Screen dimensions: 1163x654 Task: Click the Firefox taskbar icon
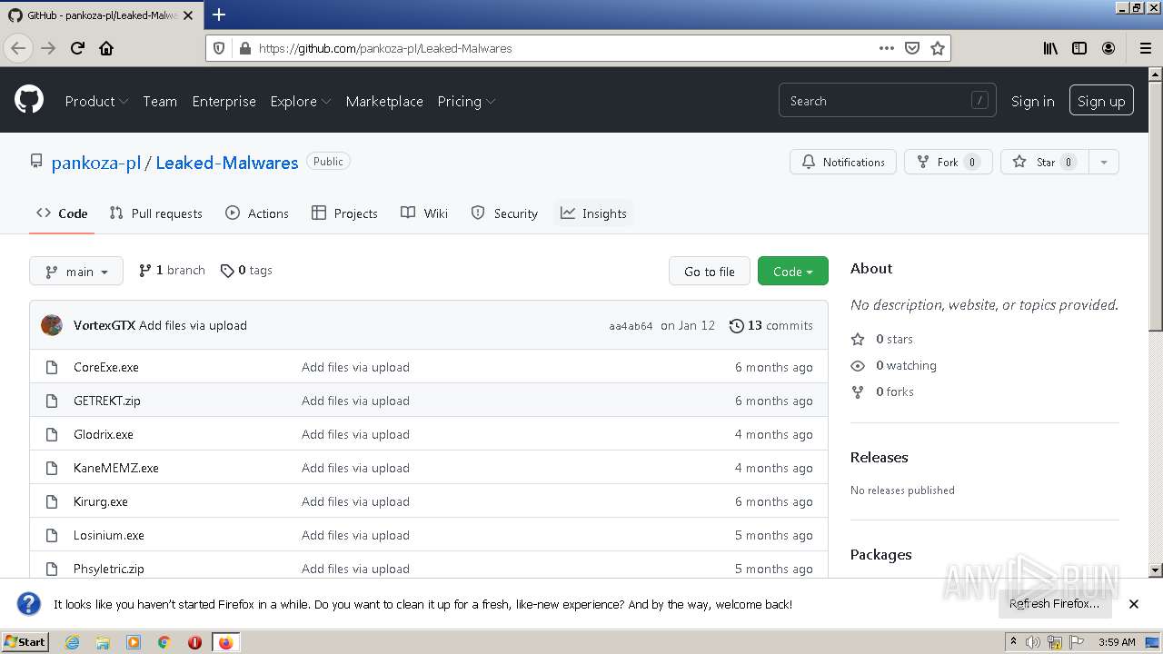225,642
